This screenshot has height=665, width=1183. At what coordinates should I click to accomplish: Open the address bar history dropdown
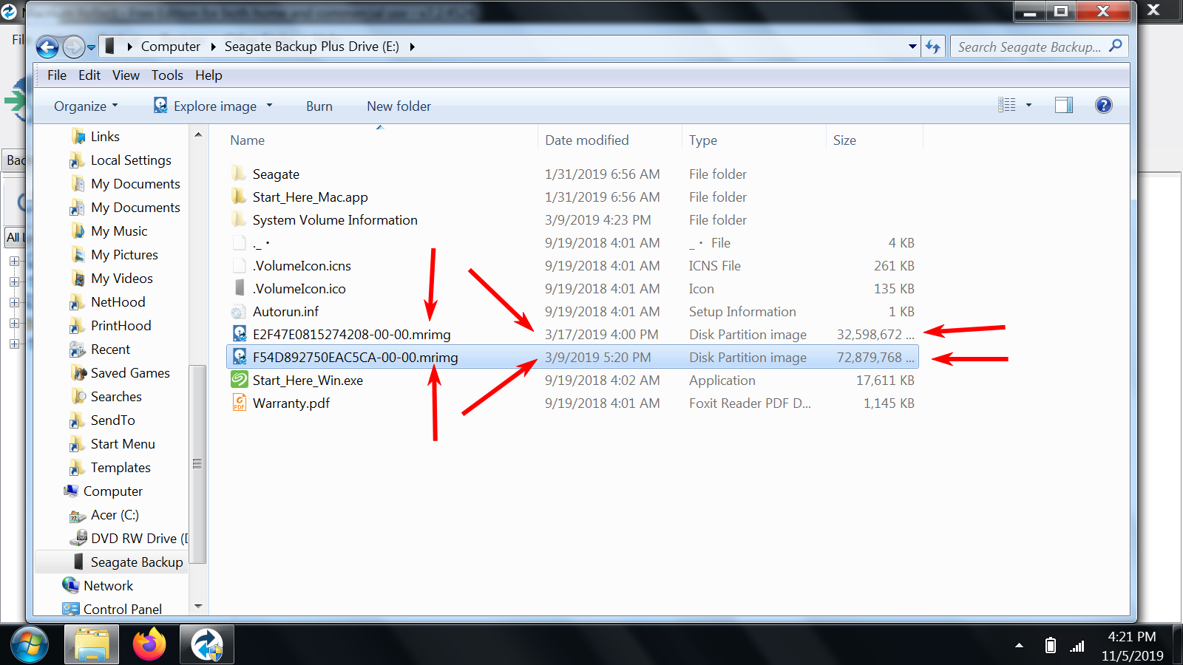click(912, 47)
